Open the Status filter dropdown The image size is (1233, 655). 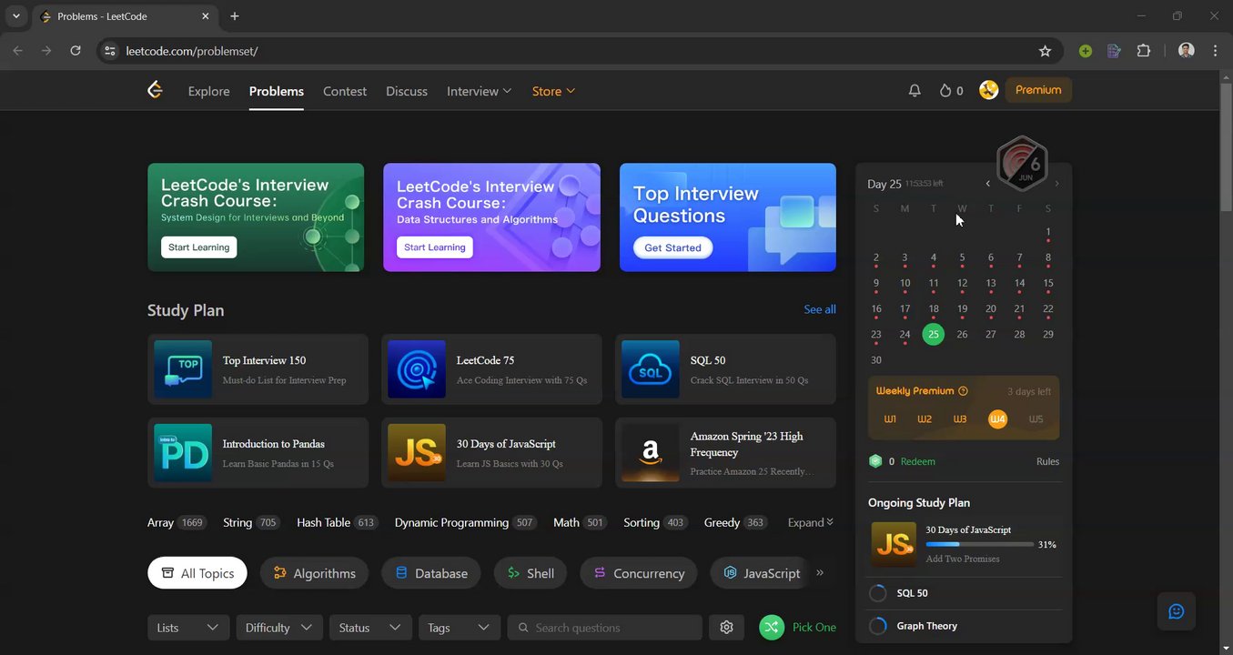point(369,627)
